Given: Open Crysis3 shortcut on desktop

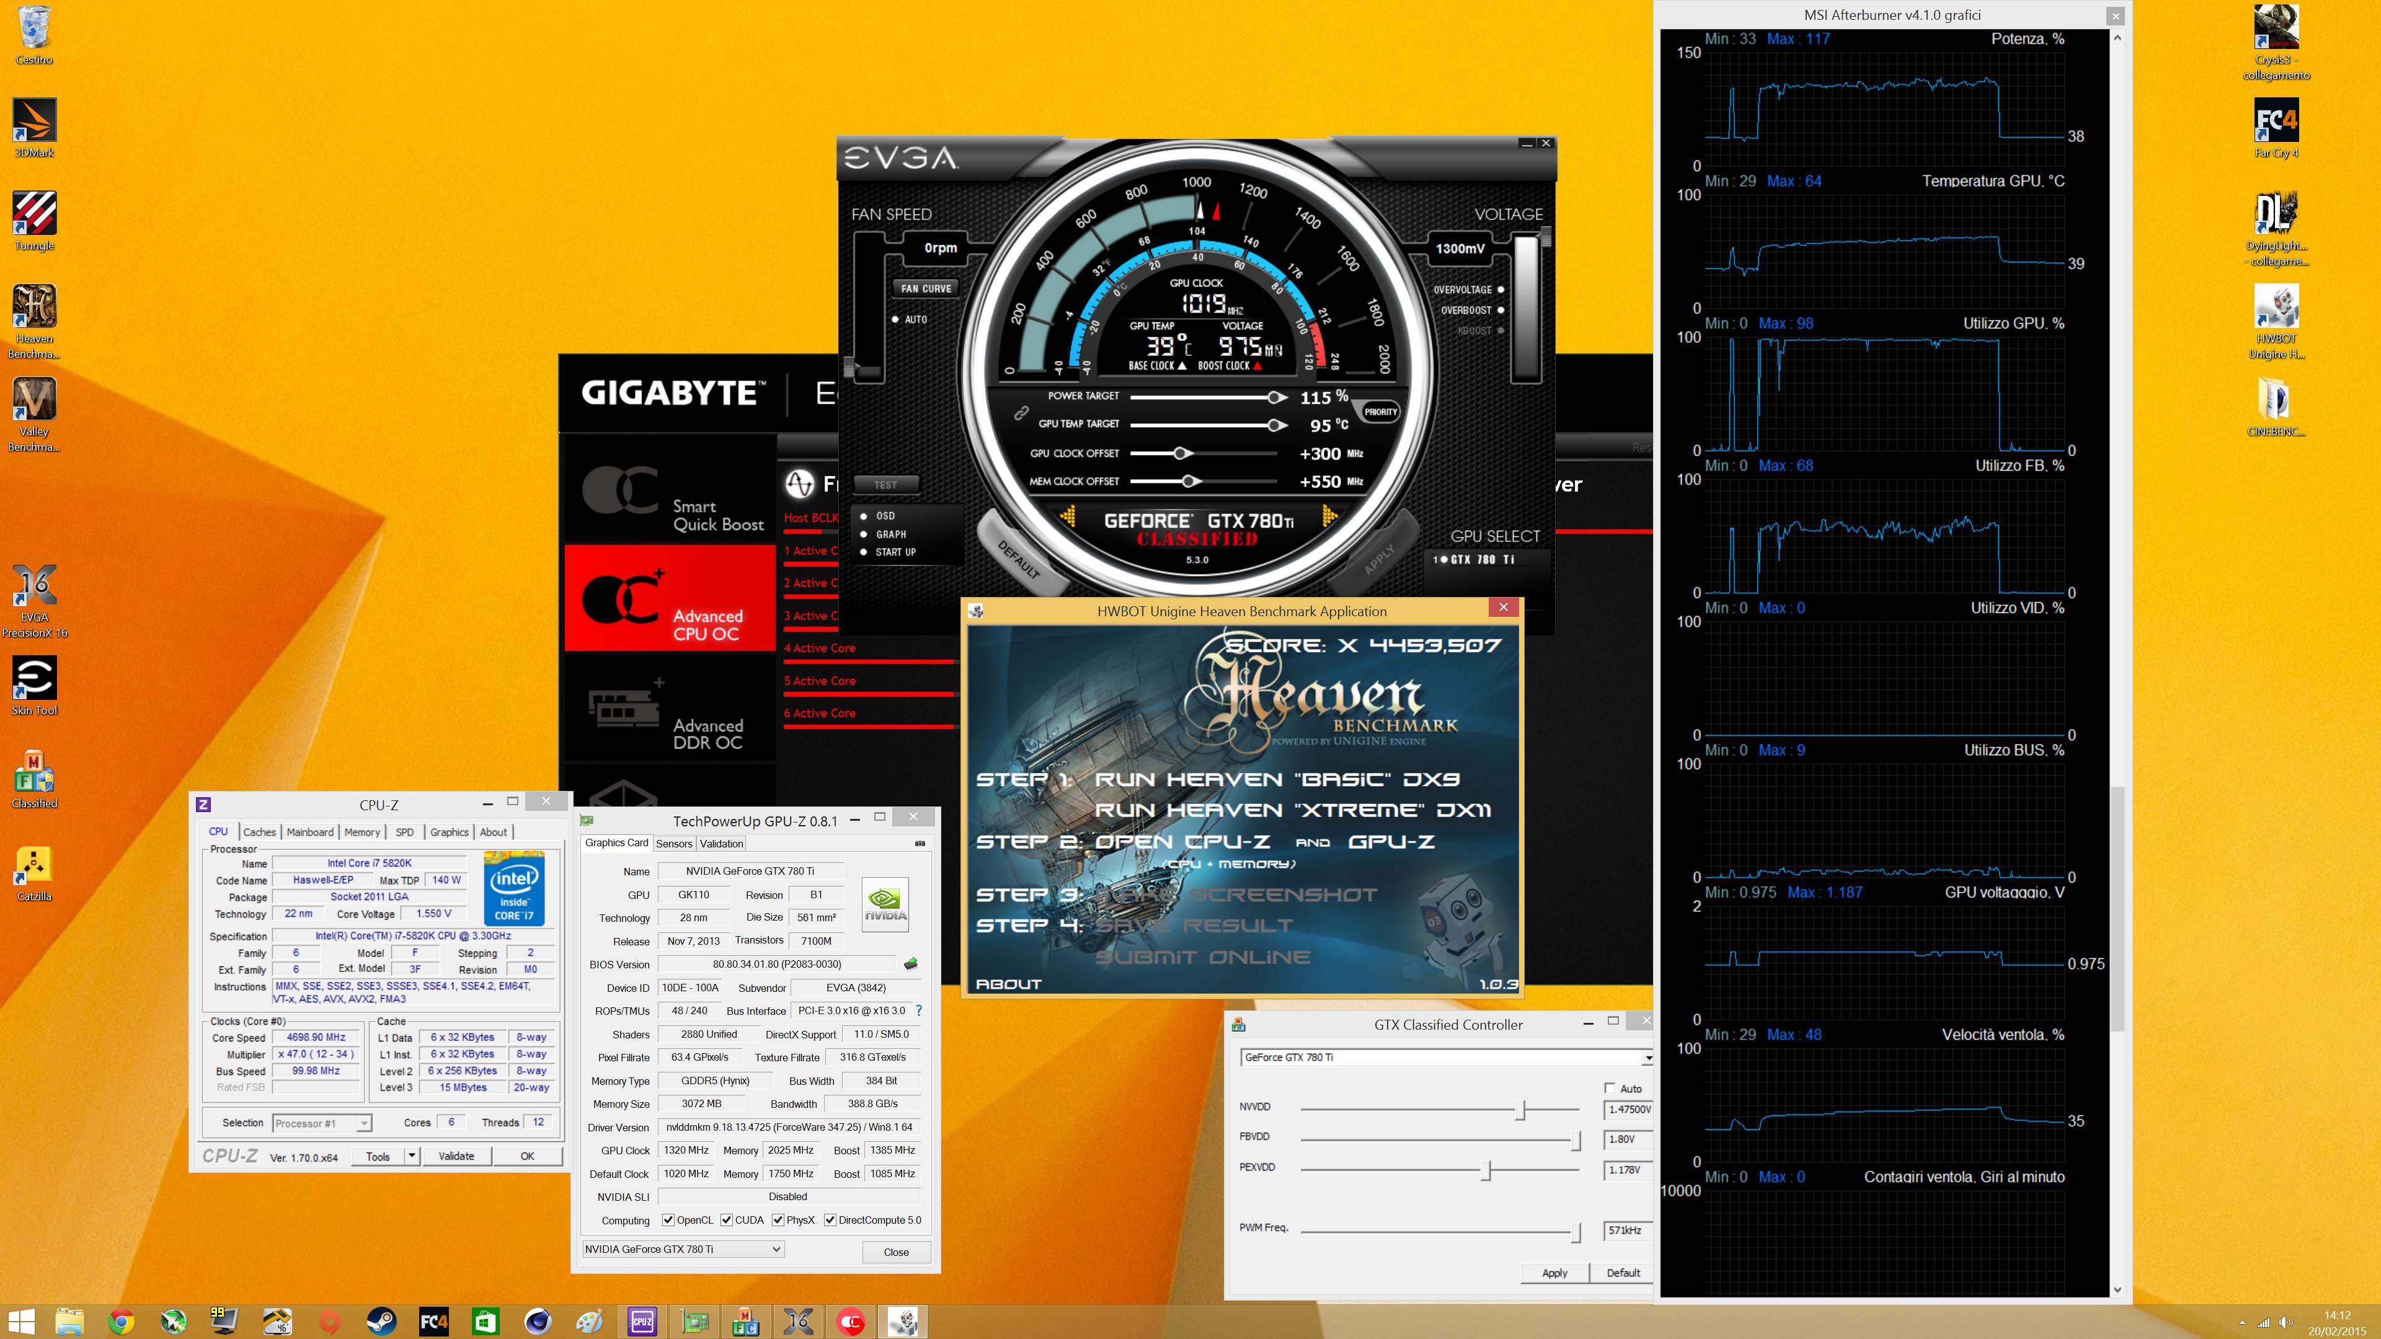Looking at the screenshot, I should click(x=2276, y=43).
